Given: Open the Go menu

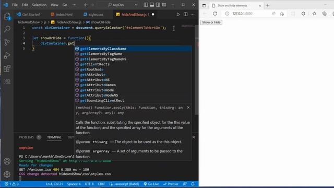Looking at the screenshot, I should coord(65,5).
